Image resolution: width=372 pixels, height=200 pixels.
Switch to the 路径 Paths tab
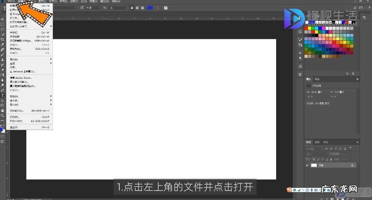[326, 142]
